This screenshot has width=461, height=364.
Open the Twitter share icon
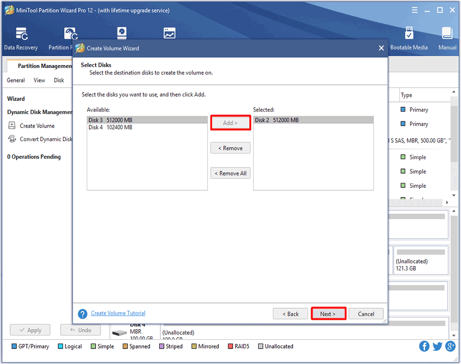click(437, 346)
